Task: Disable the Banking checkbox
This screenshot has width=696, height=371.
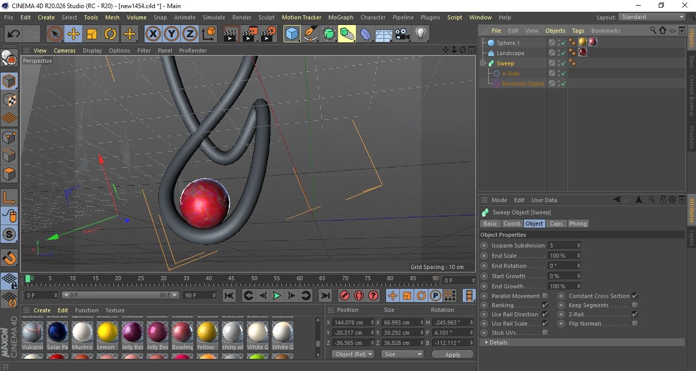Action: (x=545, y=305)
